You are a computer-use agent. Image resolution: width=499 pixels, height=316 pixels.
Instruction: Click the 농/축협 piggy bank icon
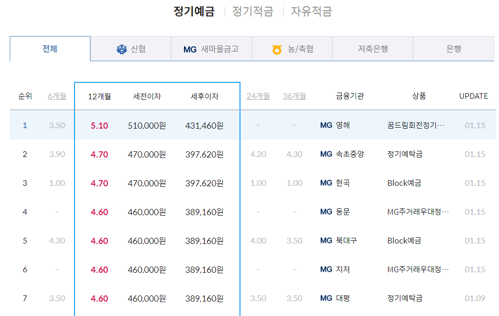pos(276,48)
